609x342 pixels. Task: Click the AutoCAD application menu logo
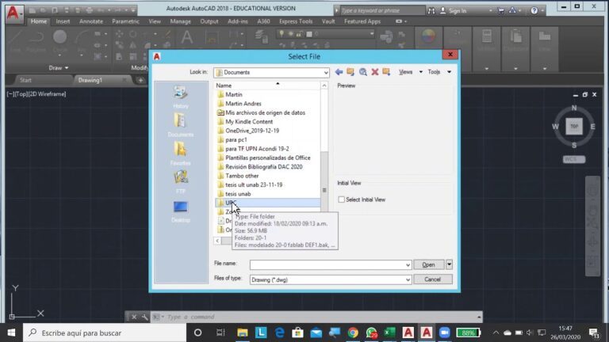tap(13, 13)
